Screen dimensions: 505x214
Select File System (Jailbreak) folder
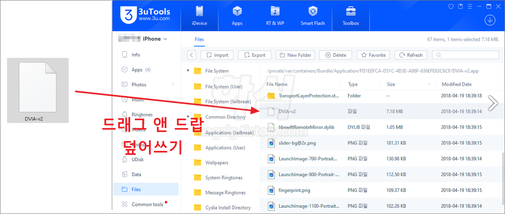point(228,101)
